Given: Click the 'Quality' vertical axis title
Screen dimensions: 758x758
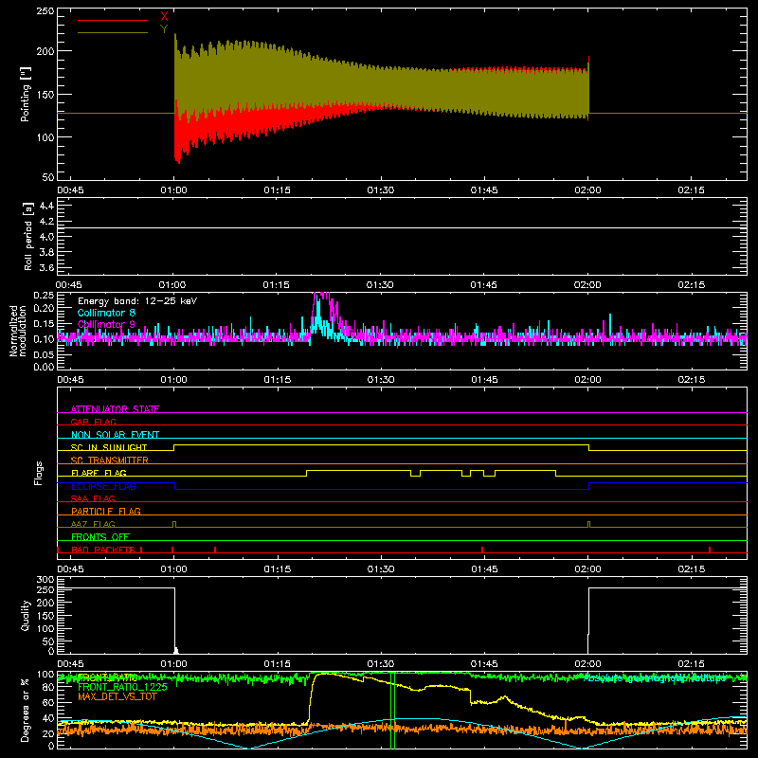Looking at the screenshot, I should 26,615.
